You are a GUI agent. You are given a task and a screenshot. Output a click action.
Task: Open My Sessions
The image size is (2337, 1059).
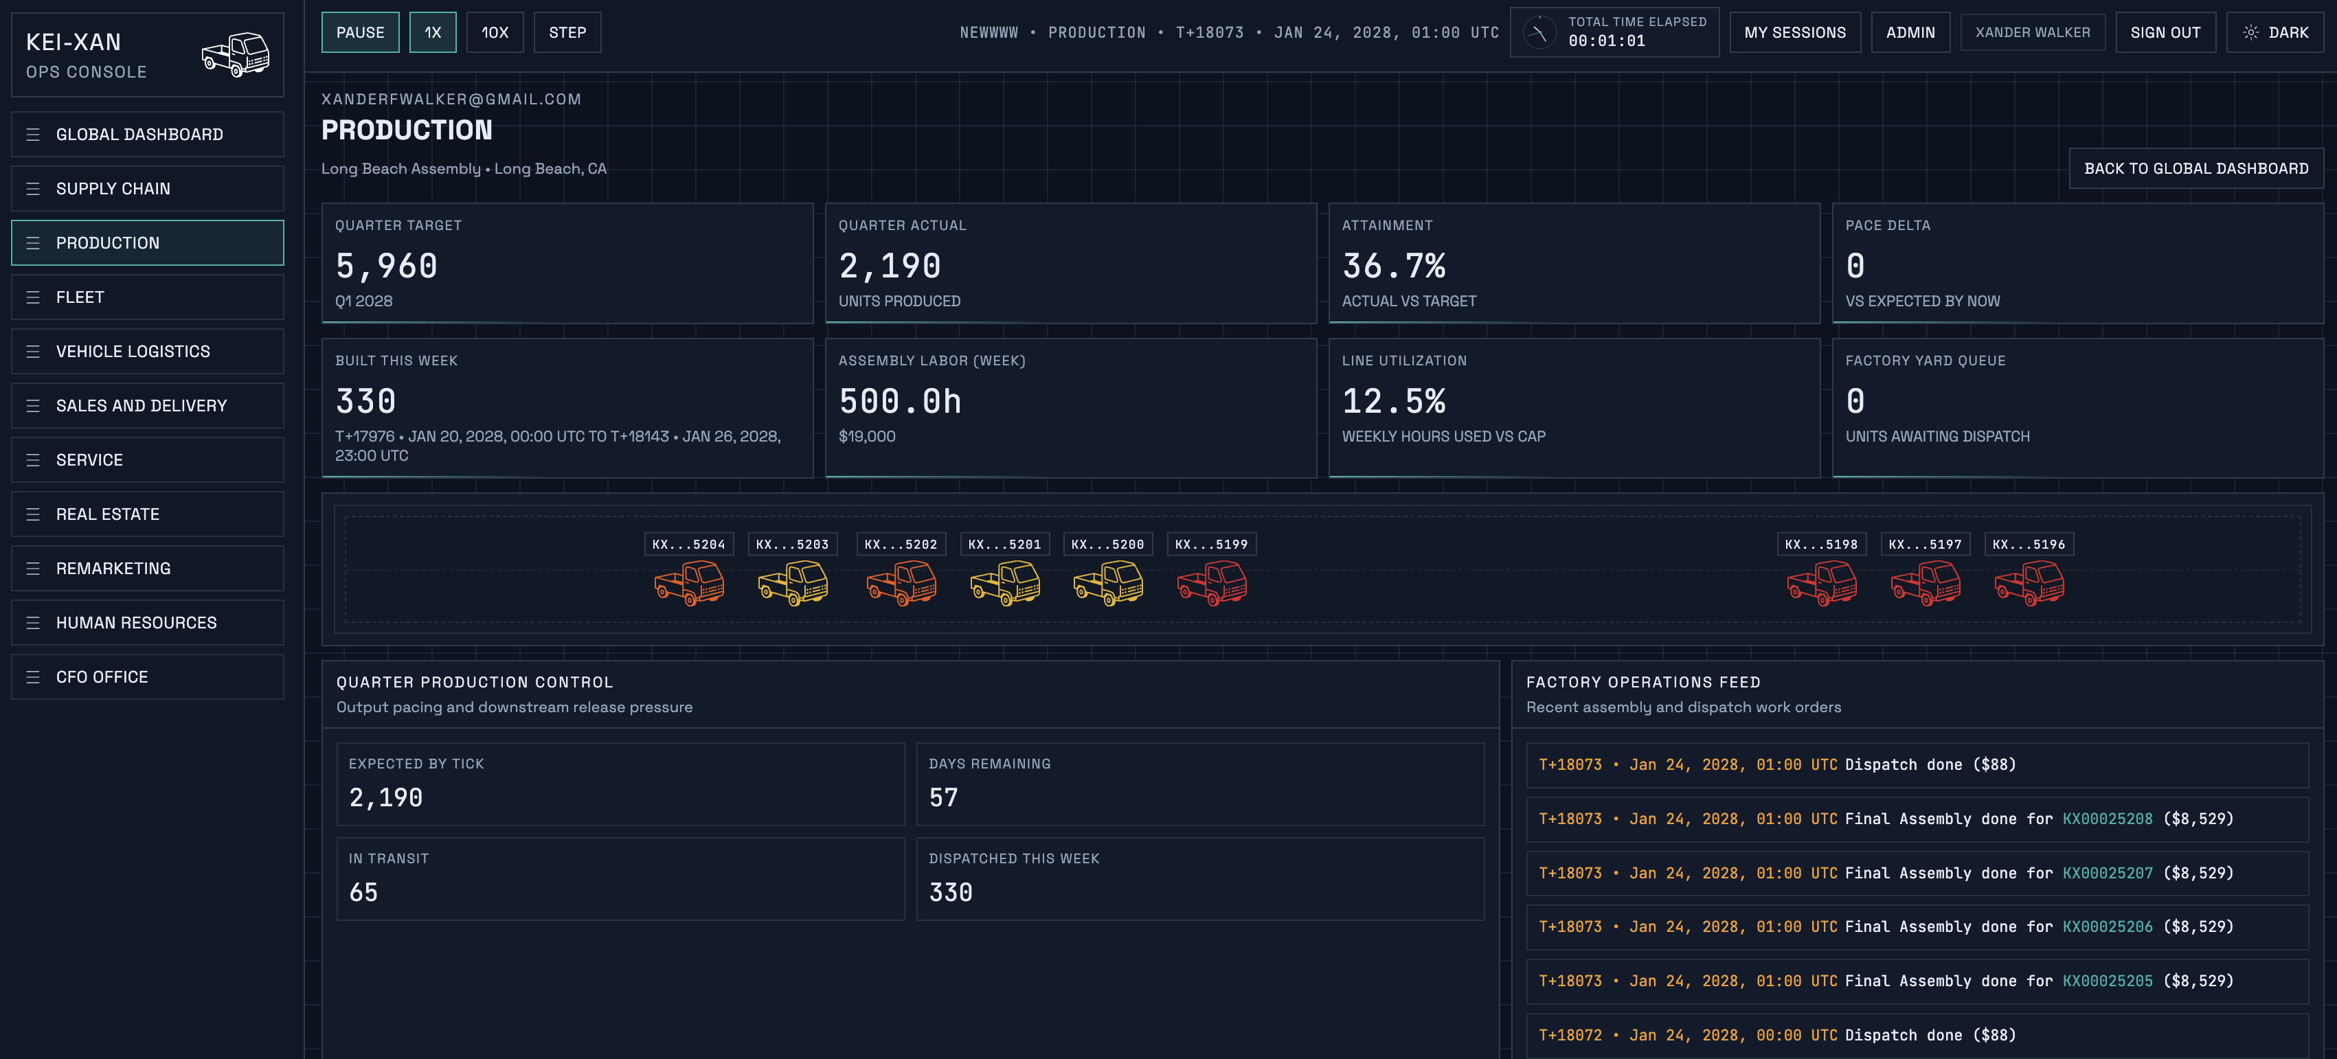click(x=1794, y=33)
